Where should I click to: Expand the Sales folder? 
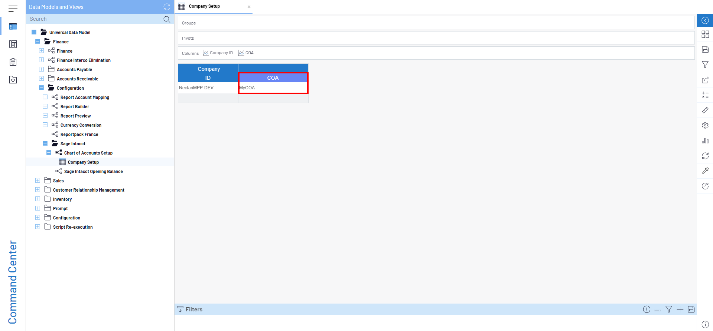coord(38,181)
